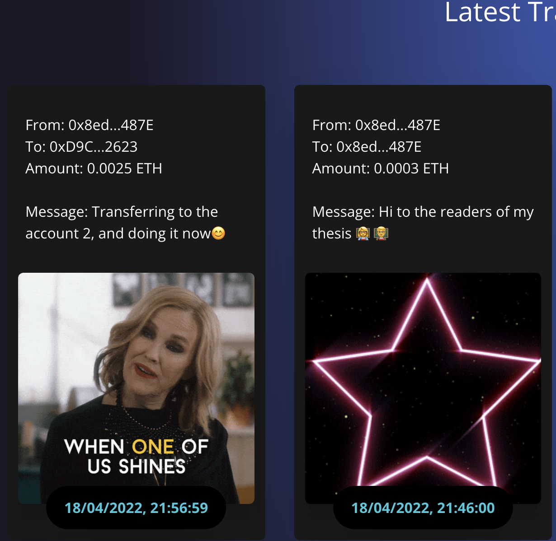The height and width of the screenshot is (541, 556).
Task: Select sender address 0x8ed...487E in first card
Action: pos(111,125)
